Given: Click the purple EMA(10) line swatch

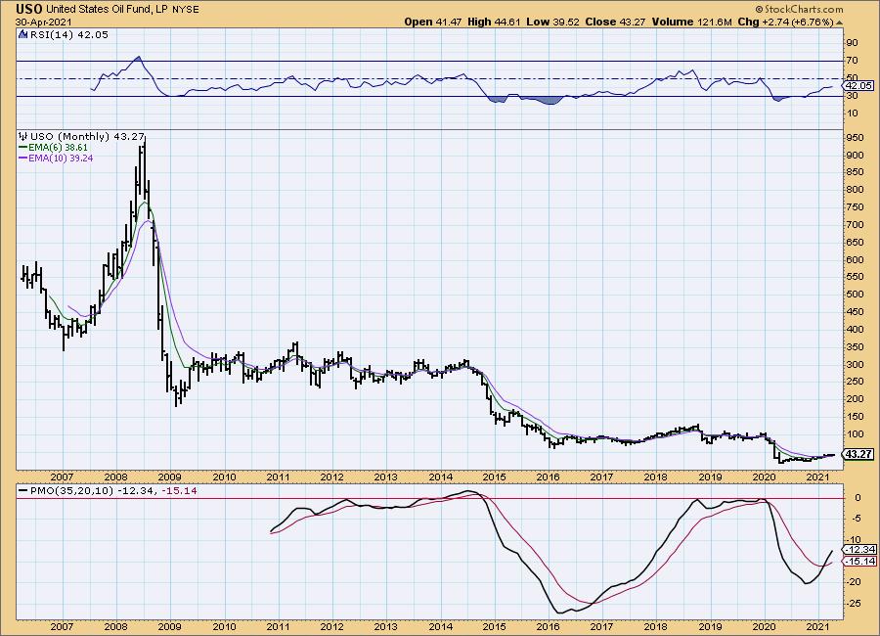Looking at the screenshot, I should [23, 158].
